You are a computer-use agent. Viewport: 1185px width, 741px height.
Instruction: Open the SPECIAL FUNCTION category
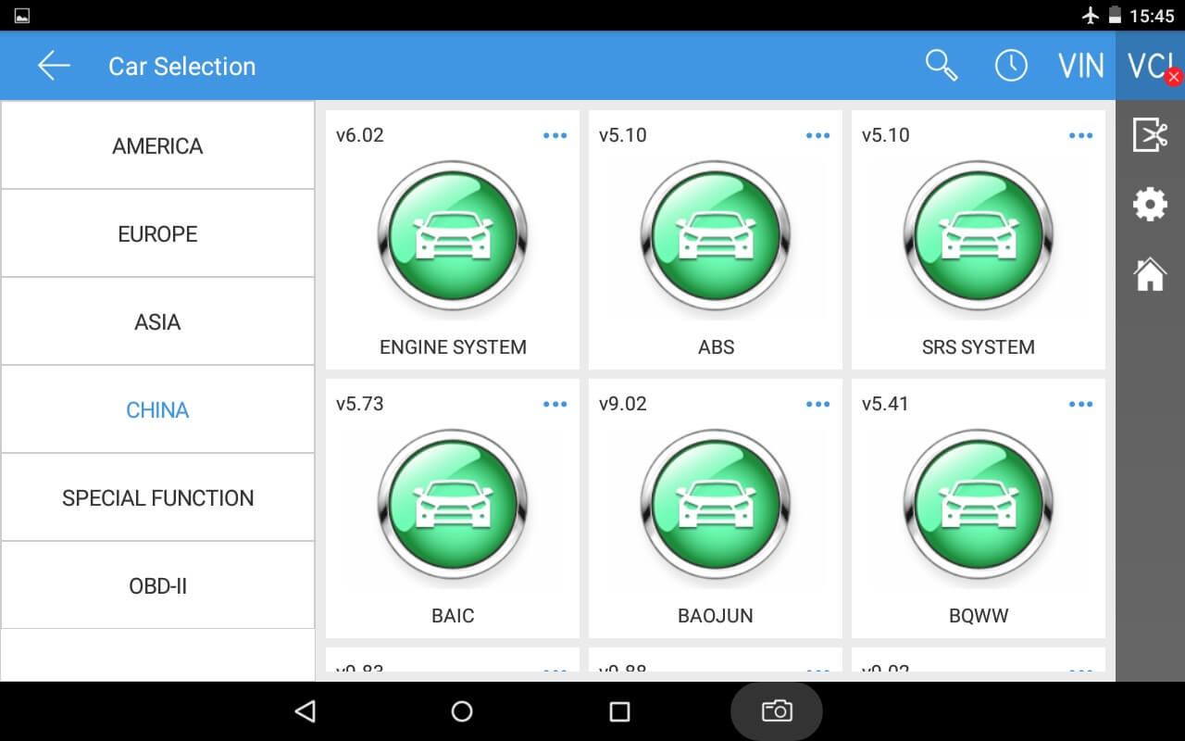coord(157,497)
